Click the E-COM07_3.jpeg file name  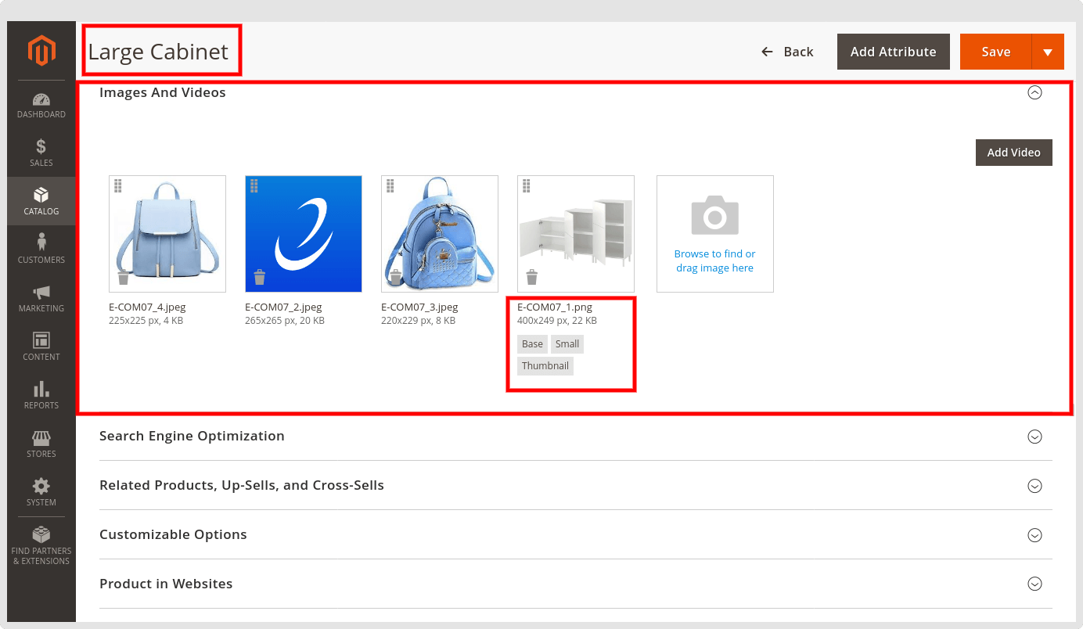pyautogui.click(x=419, y=307)
